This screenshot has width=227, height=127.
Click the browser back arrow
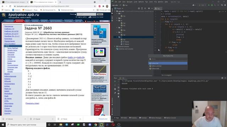pyautogui.click(x=2, y=6)
